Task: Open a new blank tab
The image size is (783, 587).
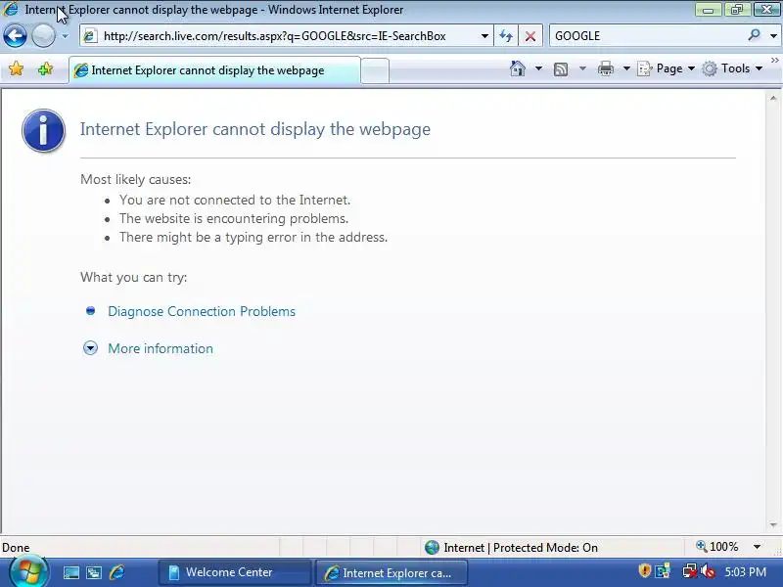Action: (375, 70)
